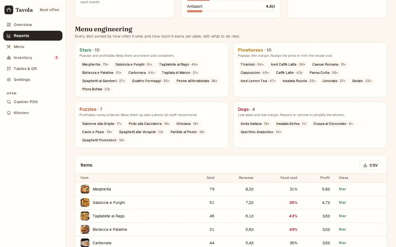Click the Salsiccia e Funghi 51× chip

[134, 64]
